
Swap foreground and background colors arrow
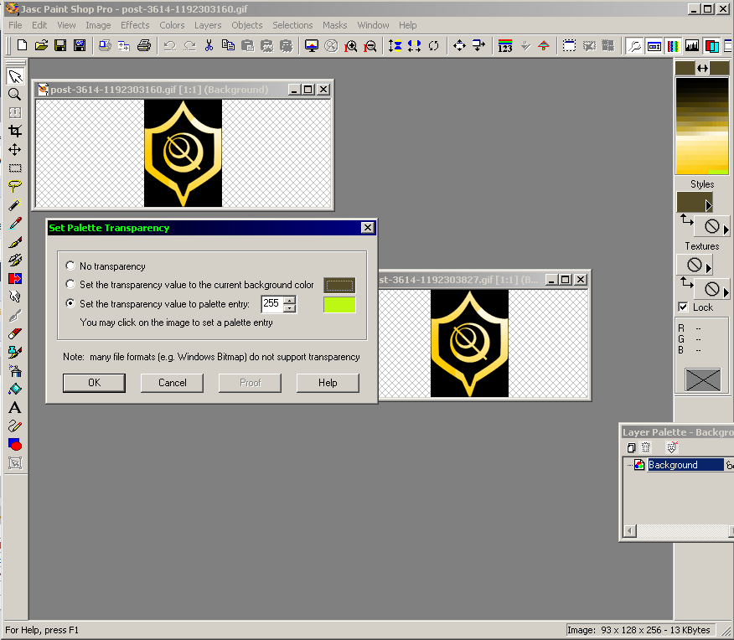tap(702, 69)
